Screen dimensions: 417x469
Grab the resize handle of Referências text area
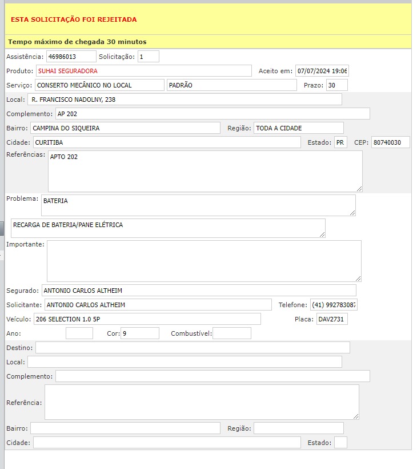pos(359,188)
